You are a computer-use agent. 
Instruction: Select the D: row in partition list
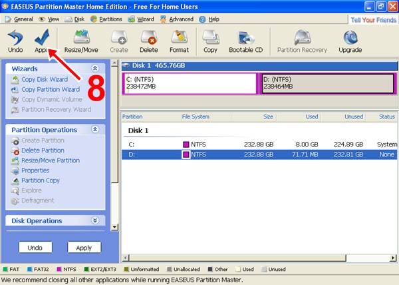point(259,154)
